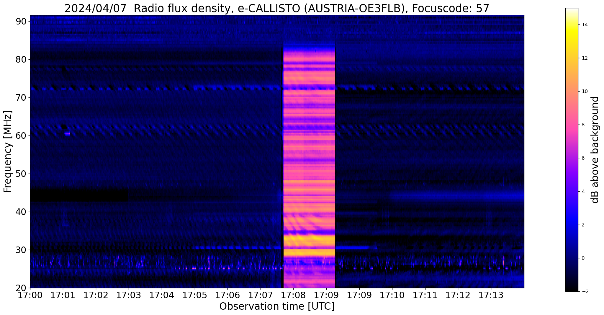Click the 17:06 time tick label

[227, 296]
